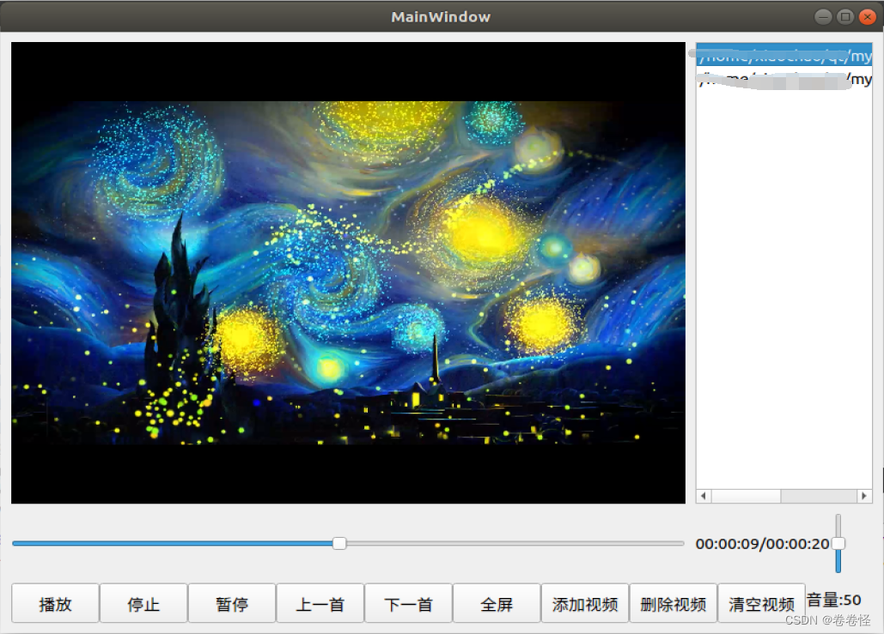The height and width of the screenshot is (634, 884).
Task: Click the playlist's right scroll arrow
Action: click(863, 496)
